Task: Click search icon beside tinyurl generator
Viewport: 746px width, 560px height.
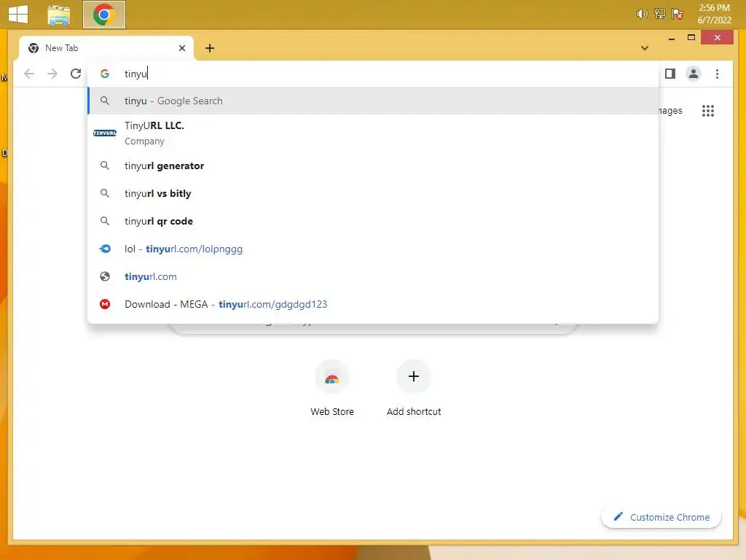Action: 105,166
